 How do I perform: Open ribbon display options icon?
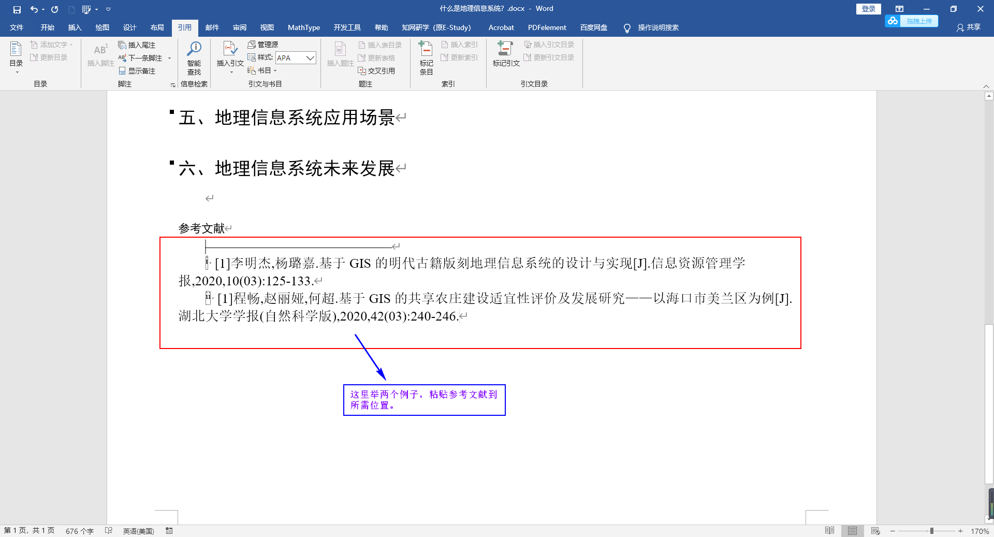[899, 9]
